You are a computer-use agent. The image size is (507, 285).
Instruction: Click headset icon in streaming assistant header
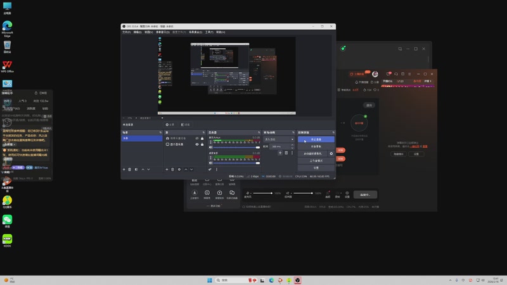coord(395,74)
